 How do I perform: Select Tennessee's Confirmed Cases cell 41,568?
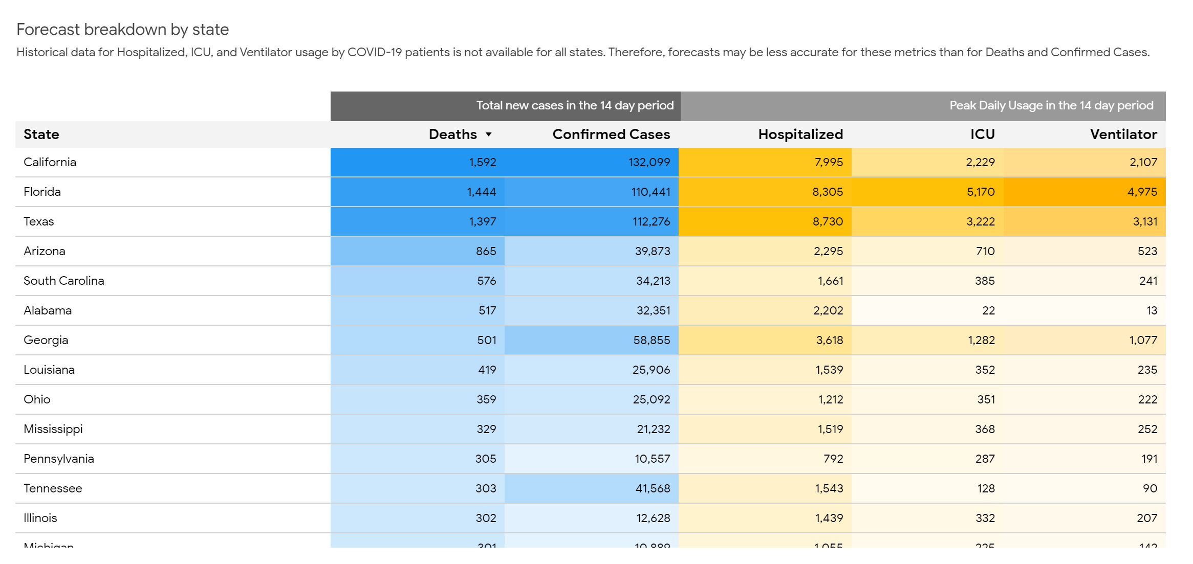pos(653,488)
